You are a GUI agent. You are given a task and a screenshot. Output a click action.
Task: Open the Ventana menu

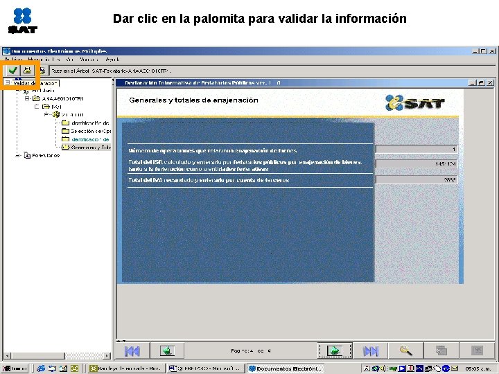(x=89, y=60)
